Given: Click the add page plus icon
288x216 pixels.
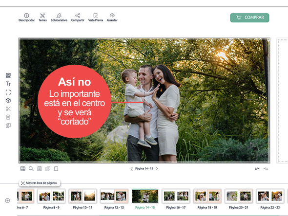Looking at the screenshot, I should click(x=7, y=200).
